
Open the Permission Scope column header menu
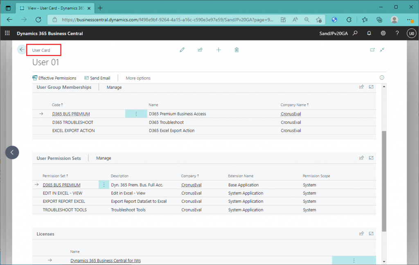pos(316,176)
